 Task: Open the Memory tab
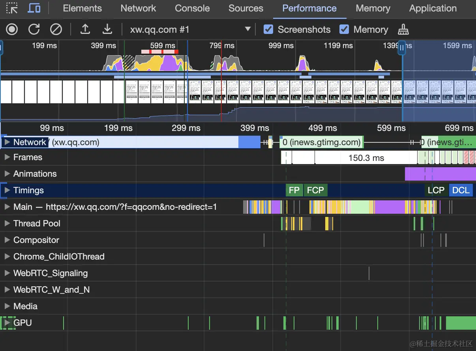[373, 8]
